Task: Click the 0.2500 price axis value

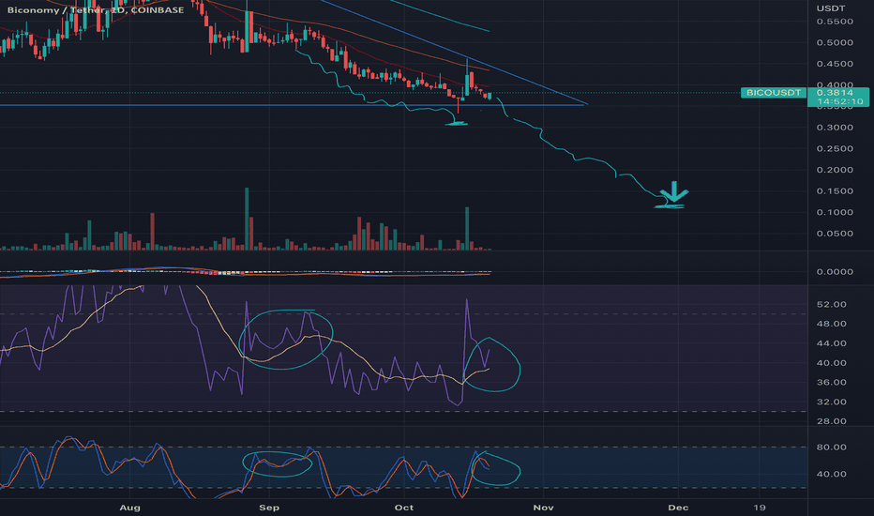Action: click(835, 148)
